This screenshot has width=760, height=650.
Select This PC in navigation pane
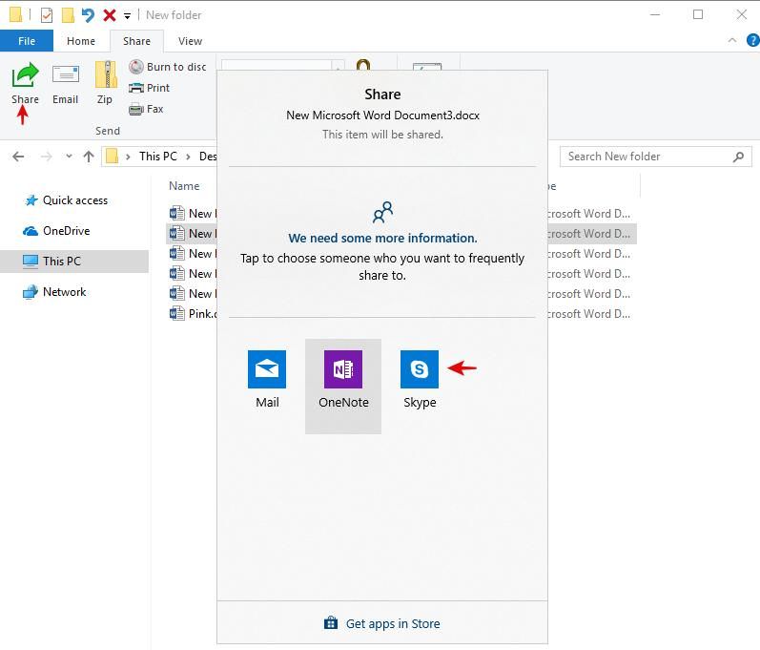(x=74, y=261)
